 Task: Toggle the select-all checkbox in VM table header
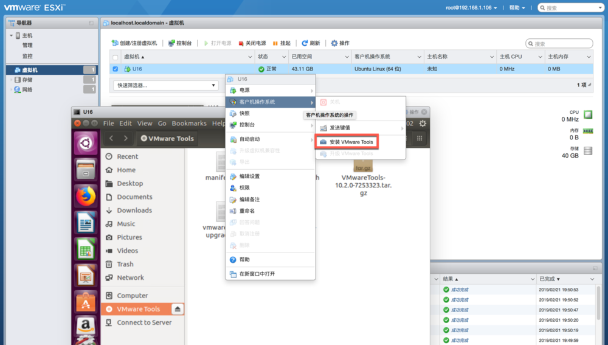pyautogui.click(x=115, y=57)
